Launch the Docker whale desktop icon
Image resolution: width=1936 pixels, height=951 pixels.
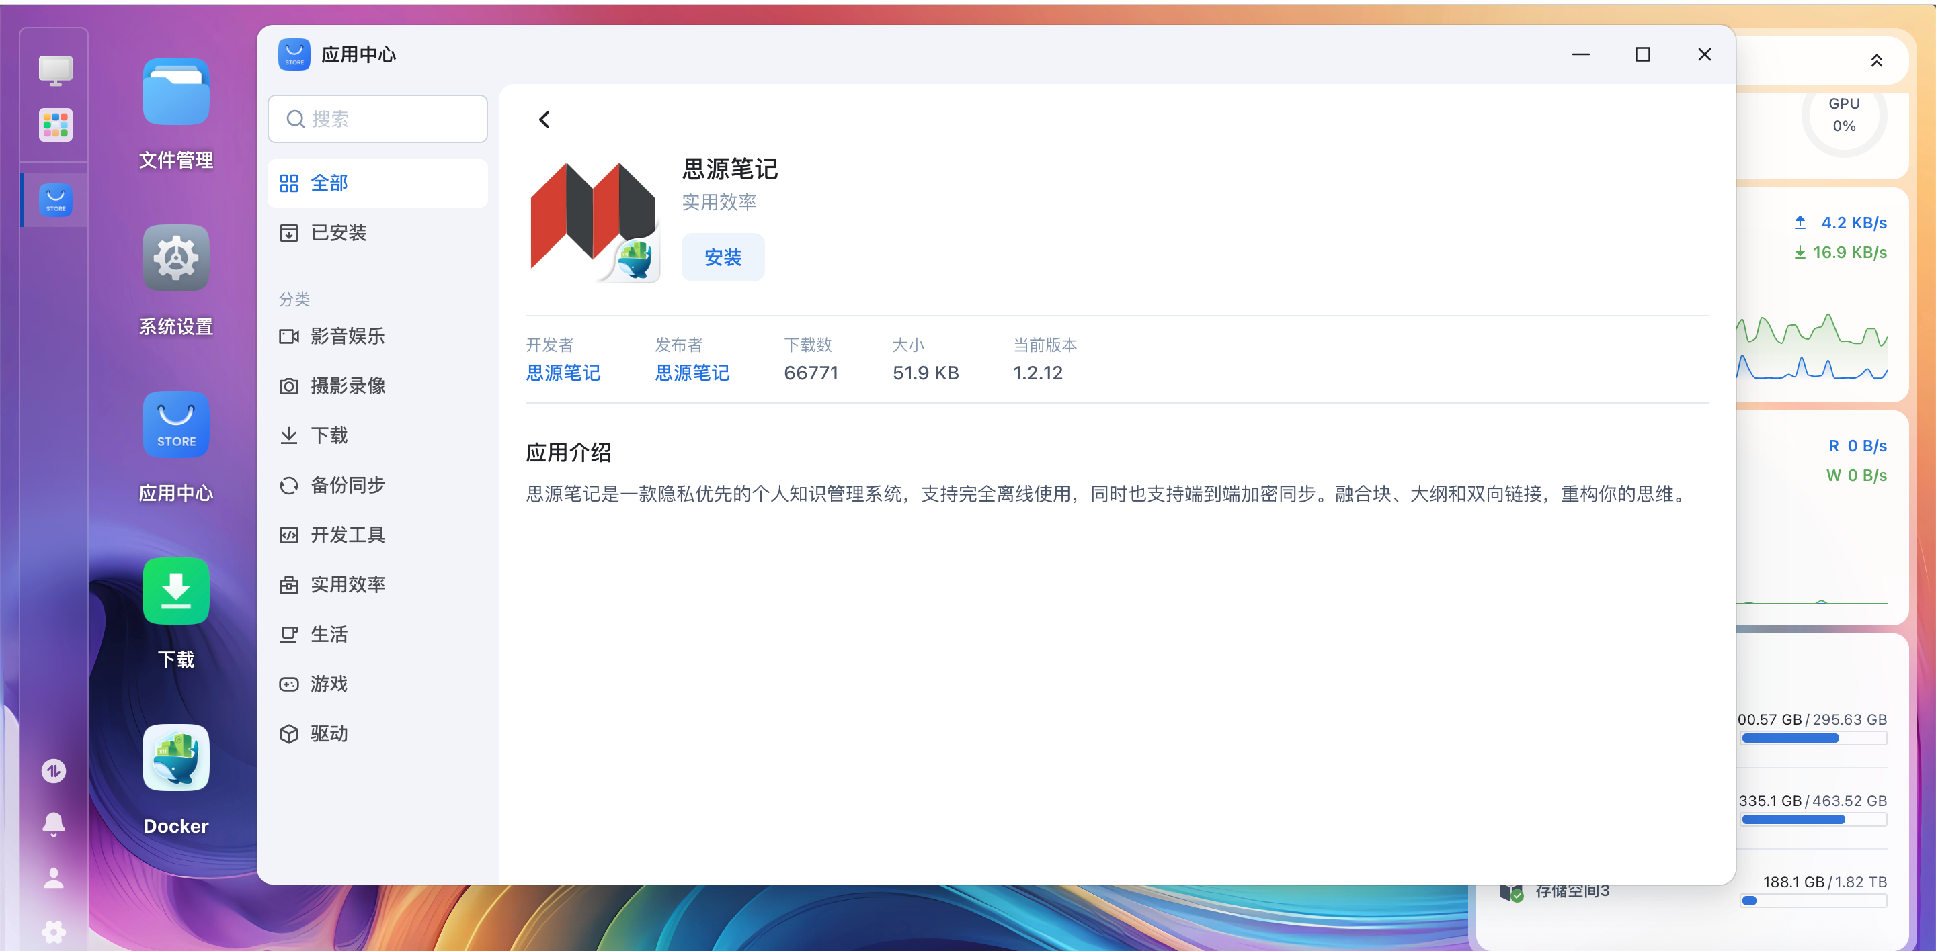point(176,758)
